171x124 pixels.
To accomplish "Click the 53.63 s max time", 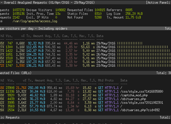I will point(88,47).
